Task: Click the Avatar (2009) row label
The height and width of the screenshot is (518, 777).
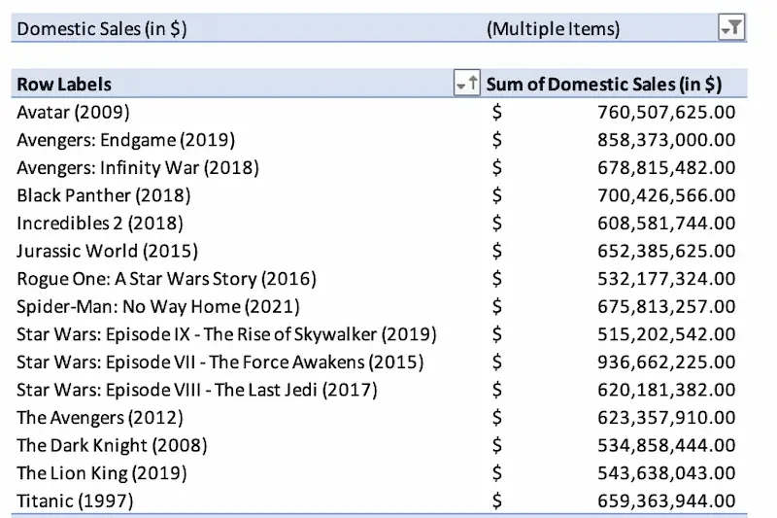Action: (74, 112)
